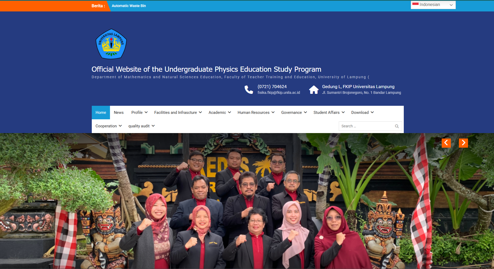The height and width of the screenshot is (269, 494).
Task: Click inside the Search text field
Action: coord(366,126)
